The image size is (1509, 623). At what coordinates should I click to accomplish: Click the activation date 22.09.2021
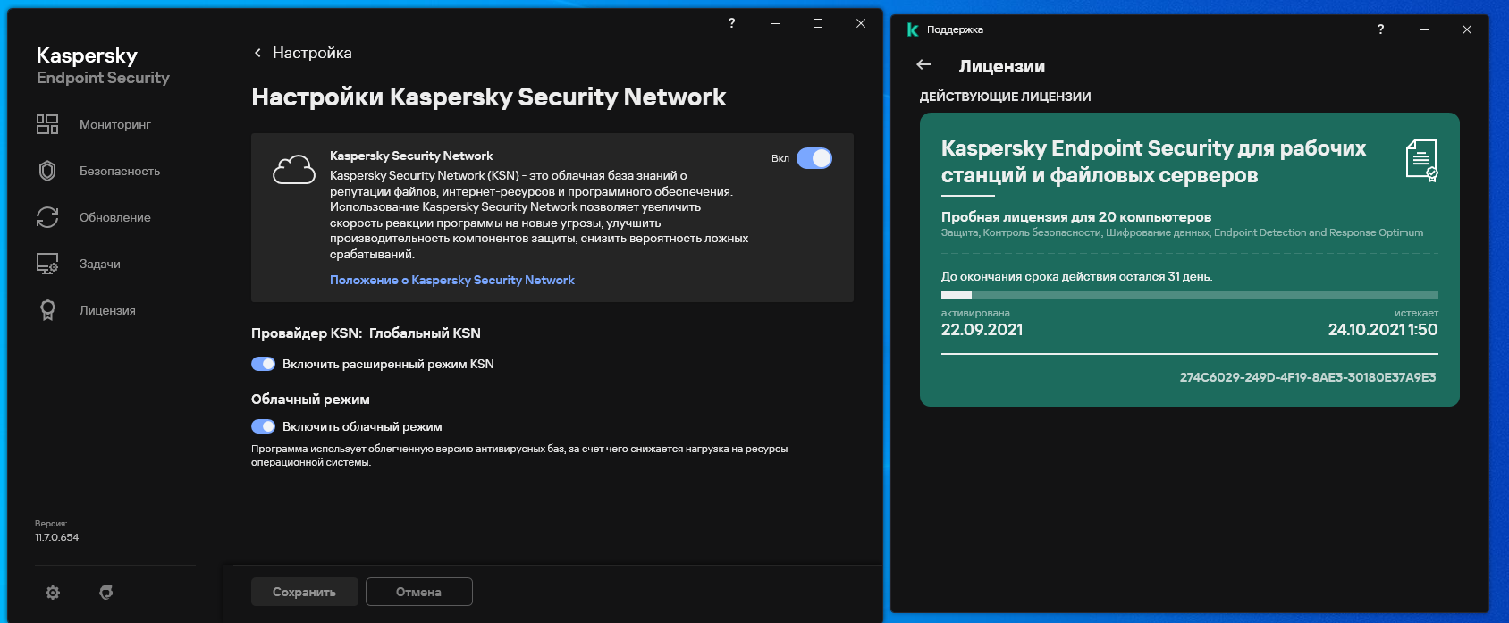tap(982, 329)
